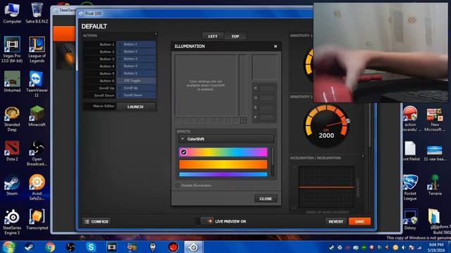Open Button 1 action dropdown

(136, 44)
